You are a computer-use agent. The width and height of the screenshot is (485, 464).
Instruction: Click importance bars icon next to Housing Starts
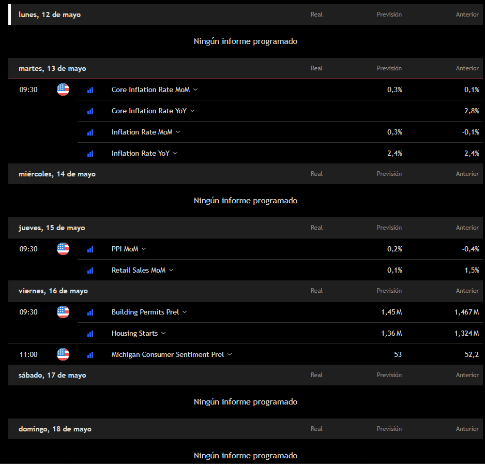point(90,334)
